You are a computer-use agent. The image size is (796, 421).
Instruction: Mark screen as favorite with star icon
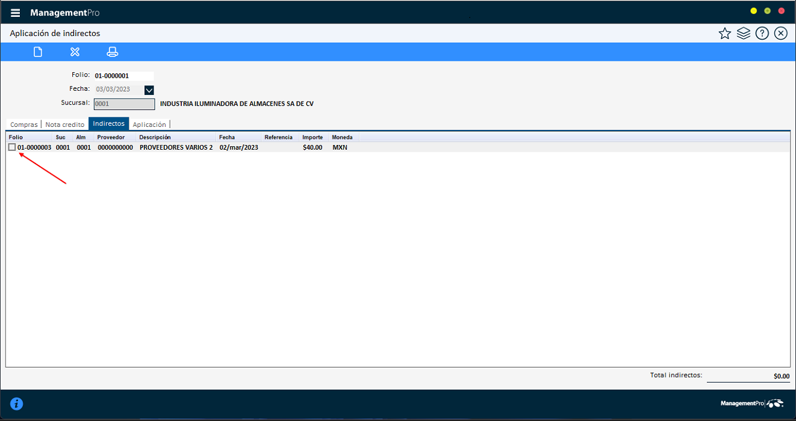pyautogui.click(x=724, y=34)
